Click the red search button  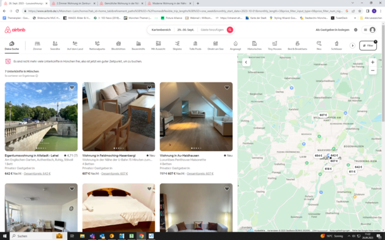[230, 30]
